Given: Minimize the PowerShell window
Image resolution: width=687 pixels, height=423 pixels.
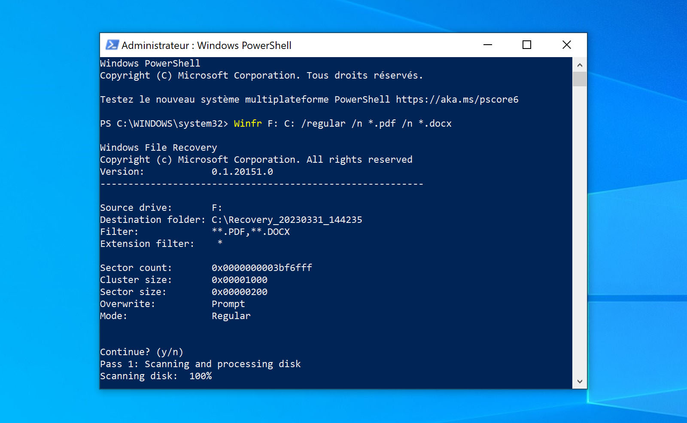Looking at the screenshot, I should click(488, 45).
